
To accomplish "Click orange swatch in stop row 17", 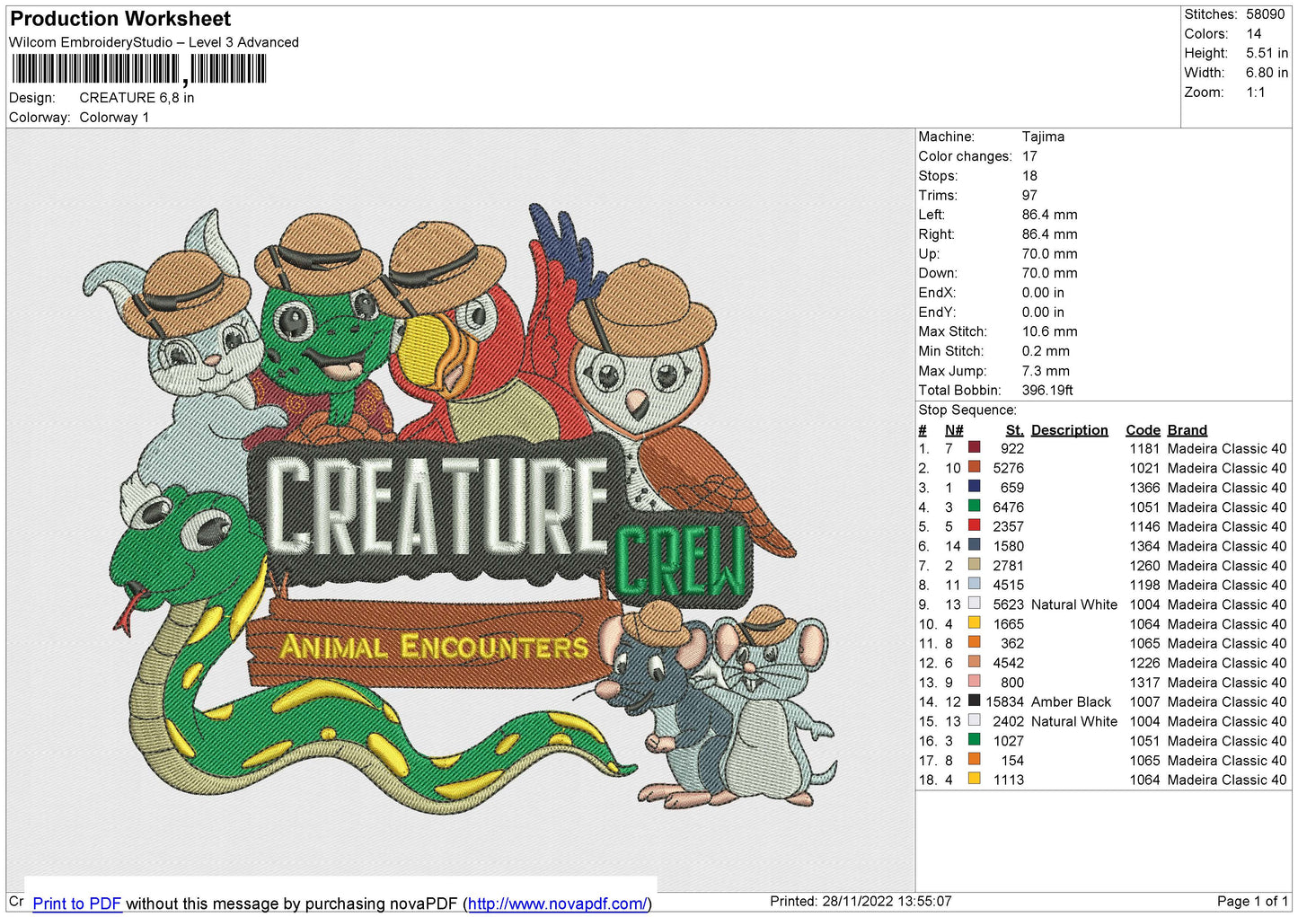I will tap(974, 759).
